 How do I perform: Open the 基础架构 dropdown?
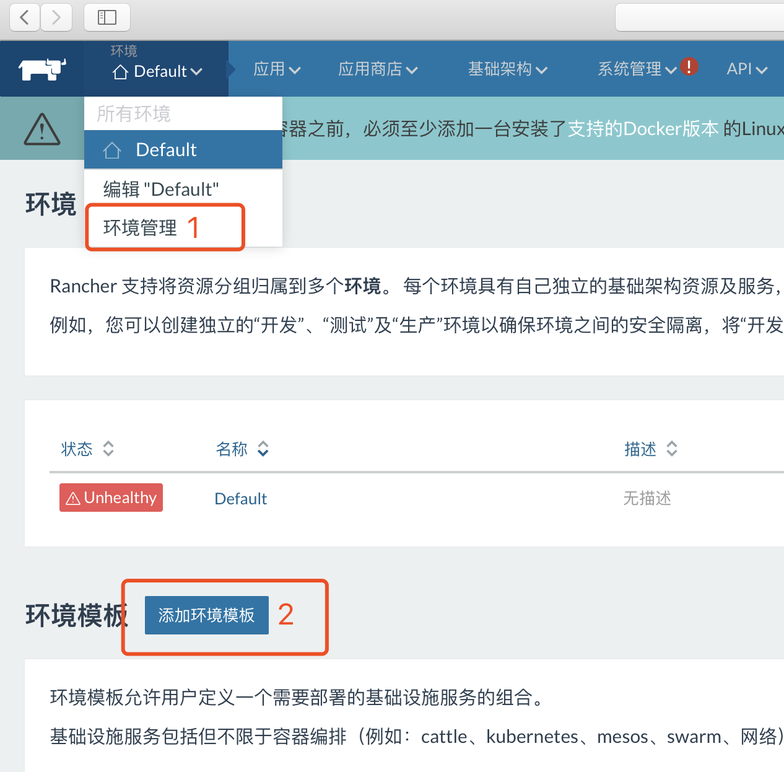pyautogui.click(x=507, y=69)
